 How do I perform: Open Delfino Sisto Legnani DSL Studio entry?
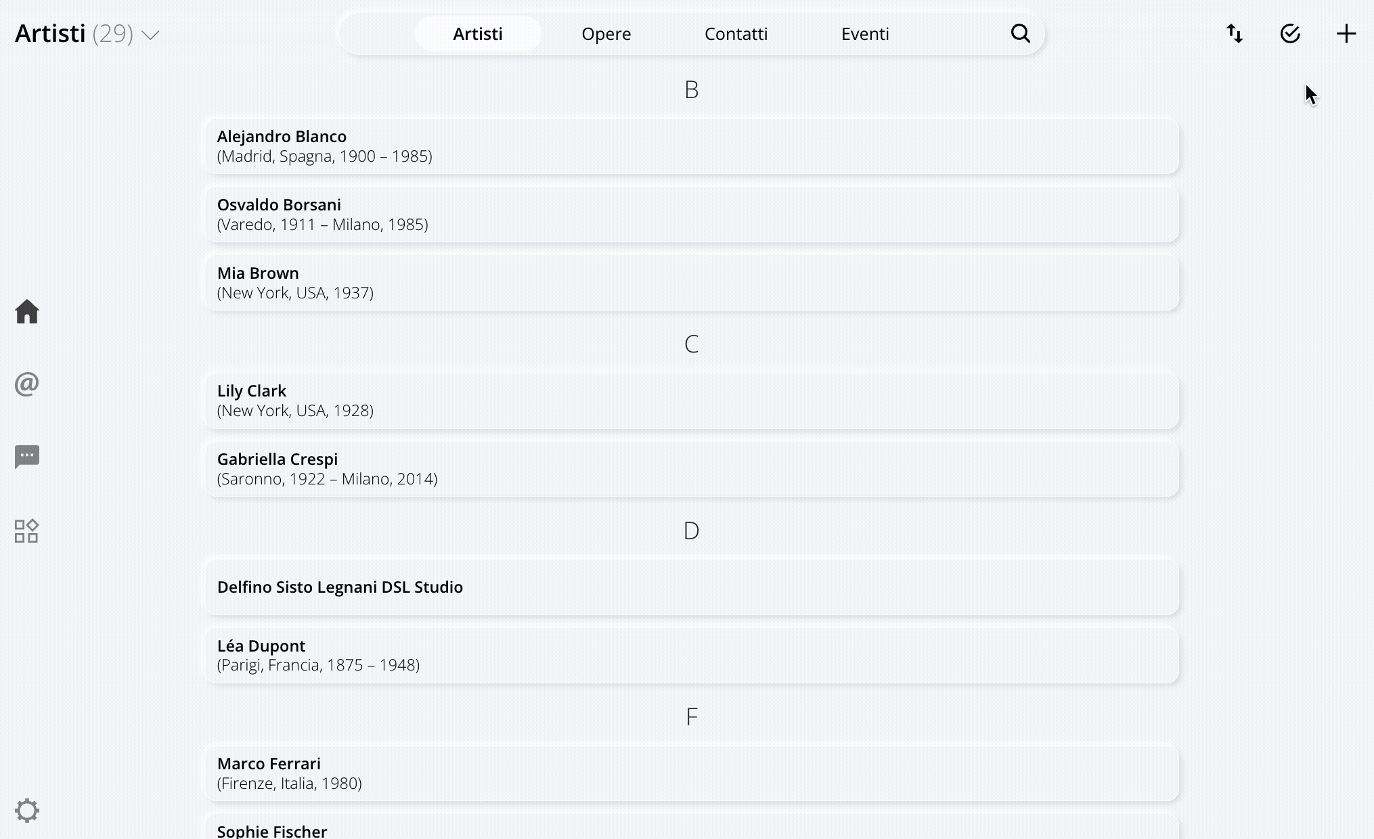click(x=691, y=587)
